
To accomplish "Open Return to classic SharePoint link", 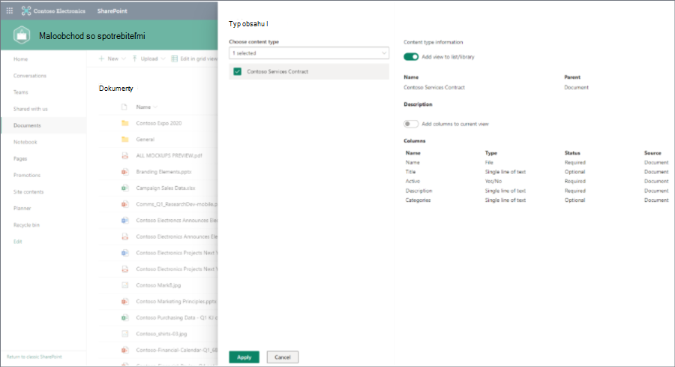I will (x=34, y=356).
